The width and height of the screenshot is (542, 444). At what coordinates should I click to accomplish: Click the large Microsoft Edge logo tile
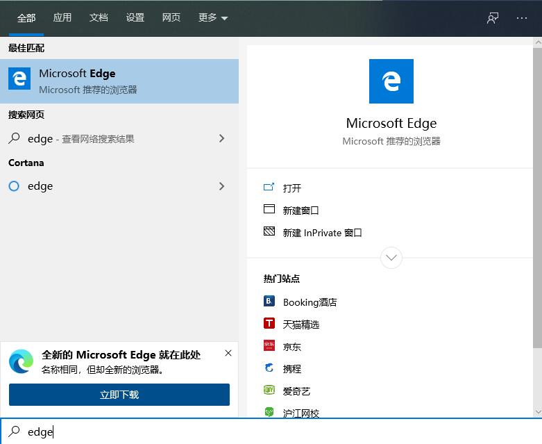click(391, 81)
